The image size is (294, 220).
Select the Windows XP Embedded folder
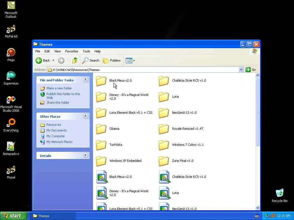[x=119, y=161]
